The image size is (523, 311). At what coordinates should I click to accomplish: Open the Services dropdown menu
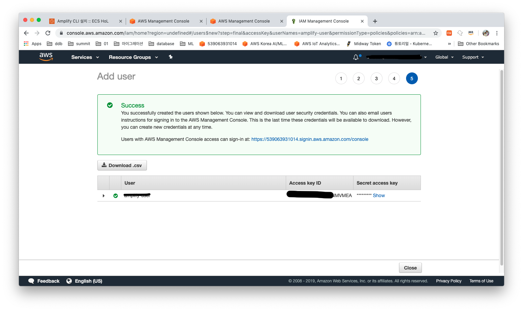[85, 57]
